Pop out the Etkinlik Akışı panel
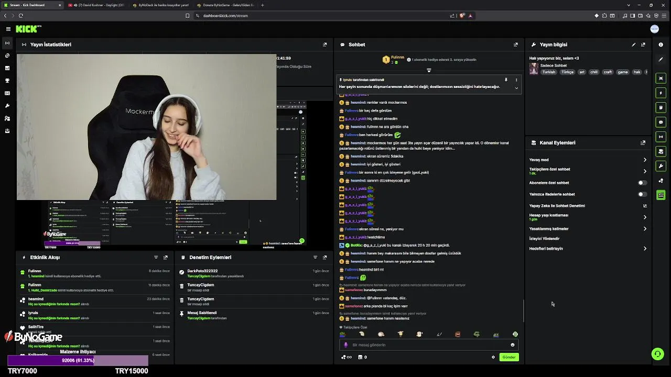The image size is (671, 377). tap(166, 257)
